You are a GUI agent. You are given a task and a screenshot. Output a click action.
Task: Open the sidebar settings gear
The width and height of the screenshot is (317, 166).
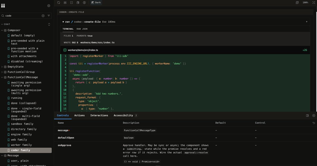(x=49, y=6)
